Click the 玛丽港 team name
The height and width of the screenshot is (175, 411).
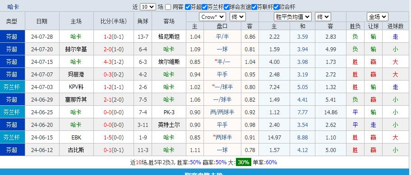[x=76, y=74]
